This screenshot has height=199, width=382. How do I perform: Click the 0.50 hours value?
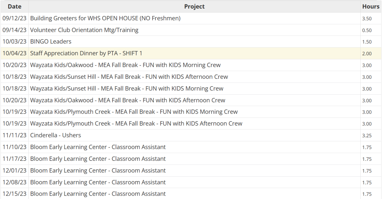coord(367,30)
